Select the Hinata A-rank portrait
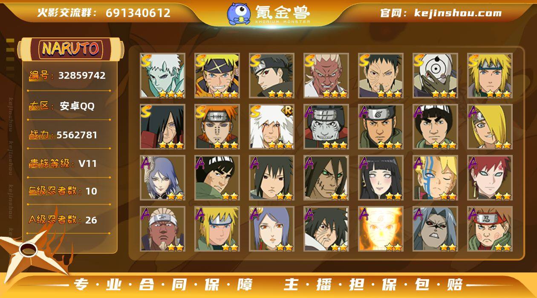 click(381, 178)
